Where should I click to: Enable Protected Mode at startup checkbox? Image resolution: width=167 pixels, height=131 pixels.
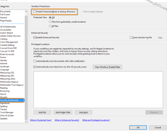pos(34,12)
